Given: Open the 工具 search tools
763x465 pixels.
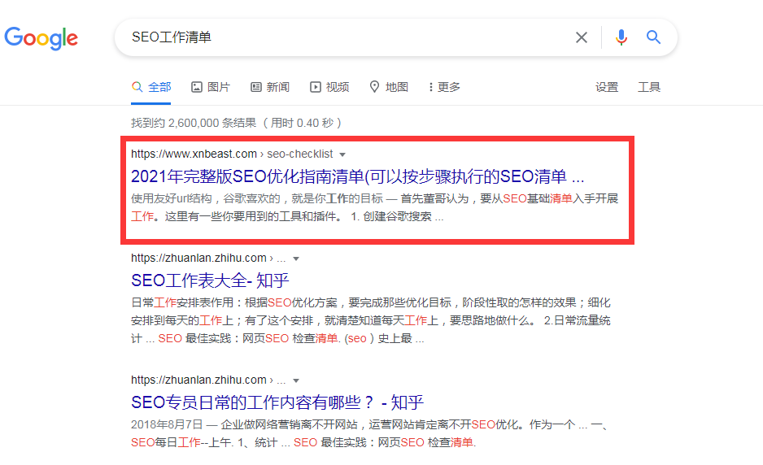Looking at the screenshot, I should click(649, 87).
